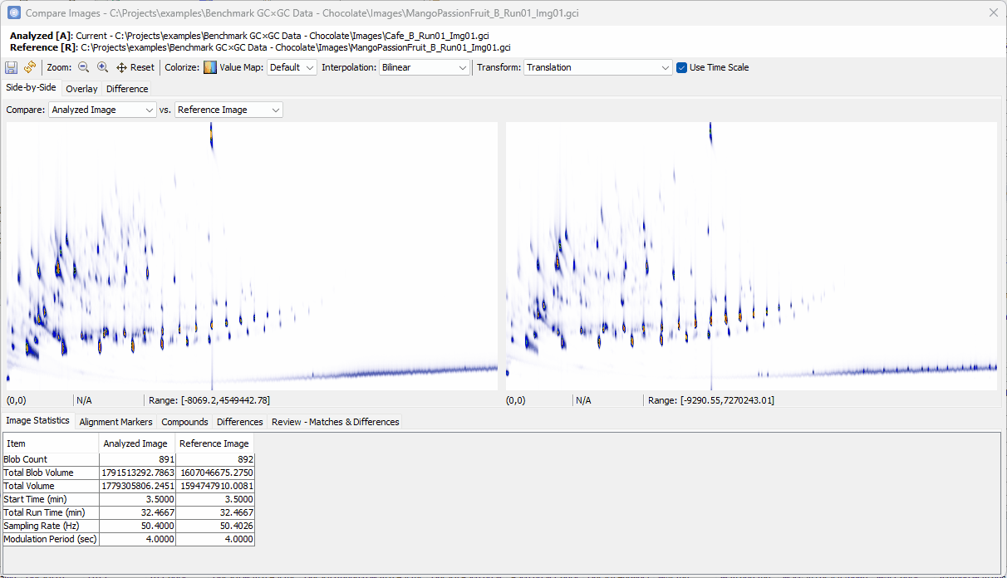Screen dimensions: 1007x578
Task: Zoom out using the magnifier minus icon
Action: click(x=84, y=68)
